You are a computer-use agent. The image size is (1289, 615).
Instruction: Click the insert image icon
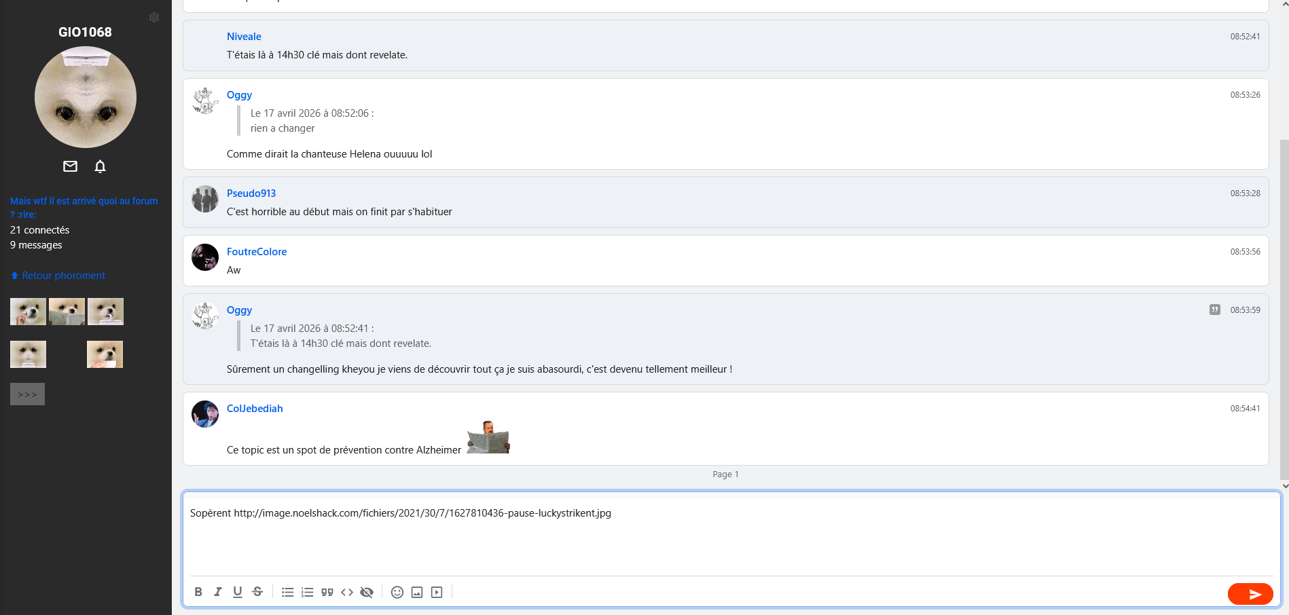click(417, 593)
